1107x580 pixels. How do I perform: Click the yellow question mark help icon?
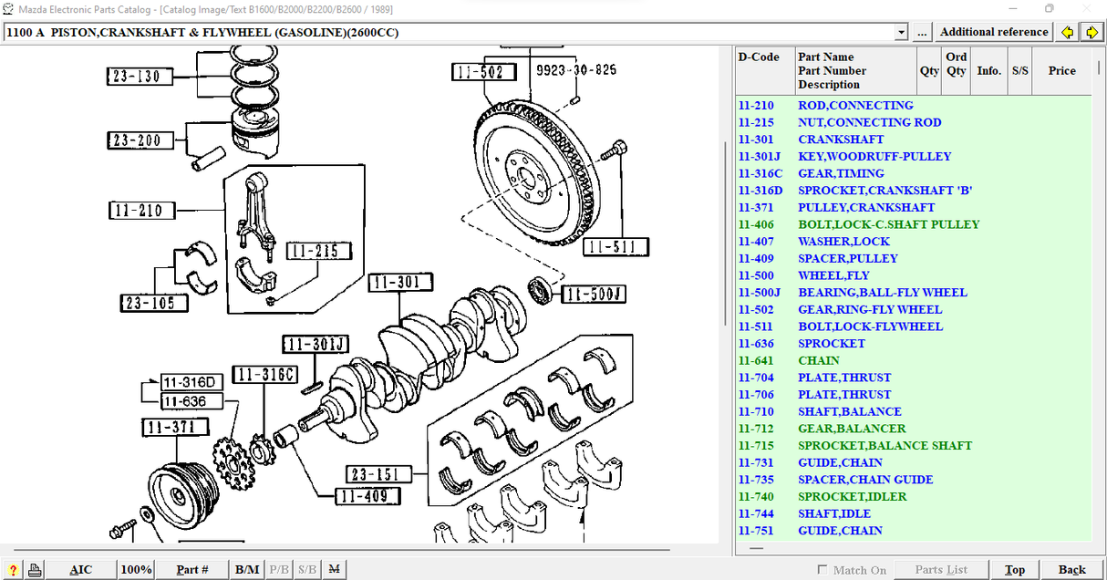click(x=13, y=570)
